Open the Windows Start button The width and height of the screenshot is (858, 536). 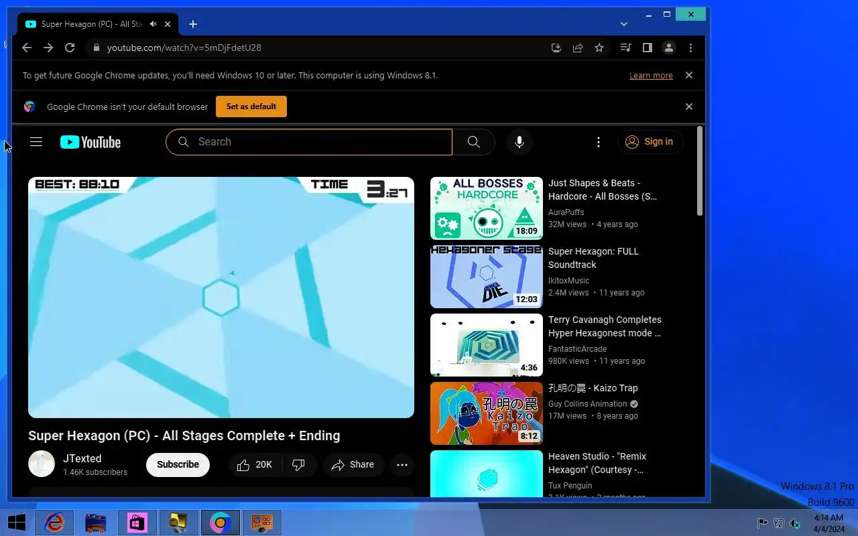pos(17,523)
